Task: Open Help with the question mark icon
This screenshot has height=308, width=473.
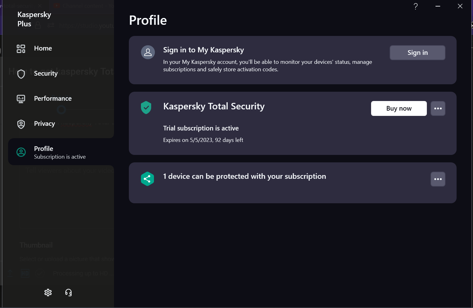Action: pyautogui.click(x=416, y=6)
